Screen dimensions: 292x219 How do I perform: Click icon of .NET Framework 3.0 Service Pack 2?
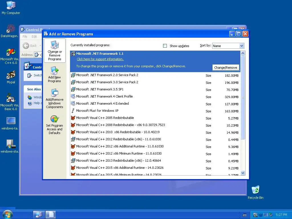pyautogui.click(x=73, y=82)
